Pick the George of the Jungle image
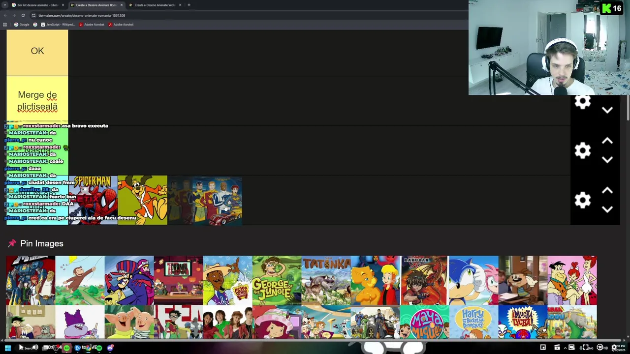The height and width of the screenshot is (354, 630). [x=277, y=280]
